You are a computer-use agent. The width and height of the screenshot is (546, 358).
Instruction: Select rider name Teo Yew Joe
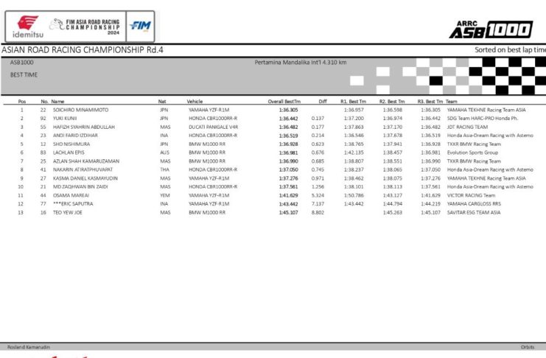click(x=70, y=212)
